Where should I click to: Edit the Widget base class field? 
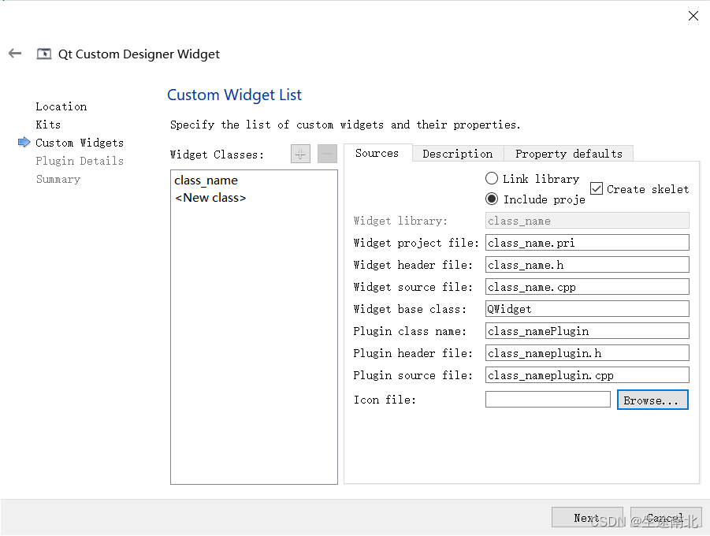587,309
